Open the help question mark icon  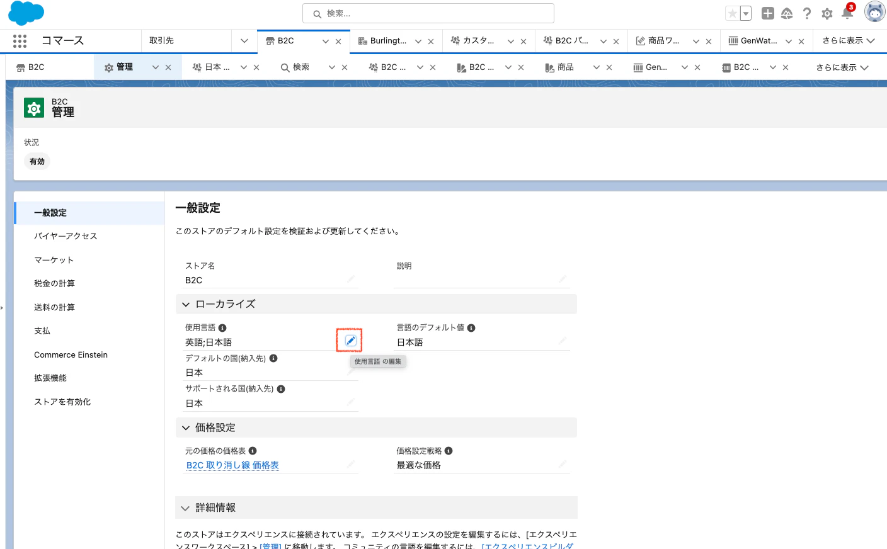pos(807,13)
